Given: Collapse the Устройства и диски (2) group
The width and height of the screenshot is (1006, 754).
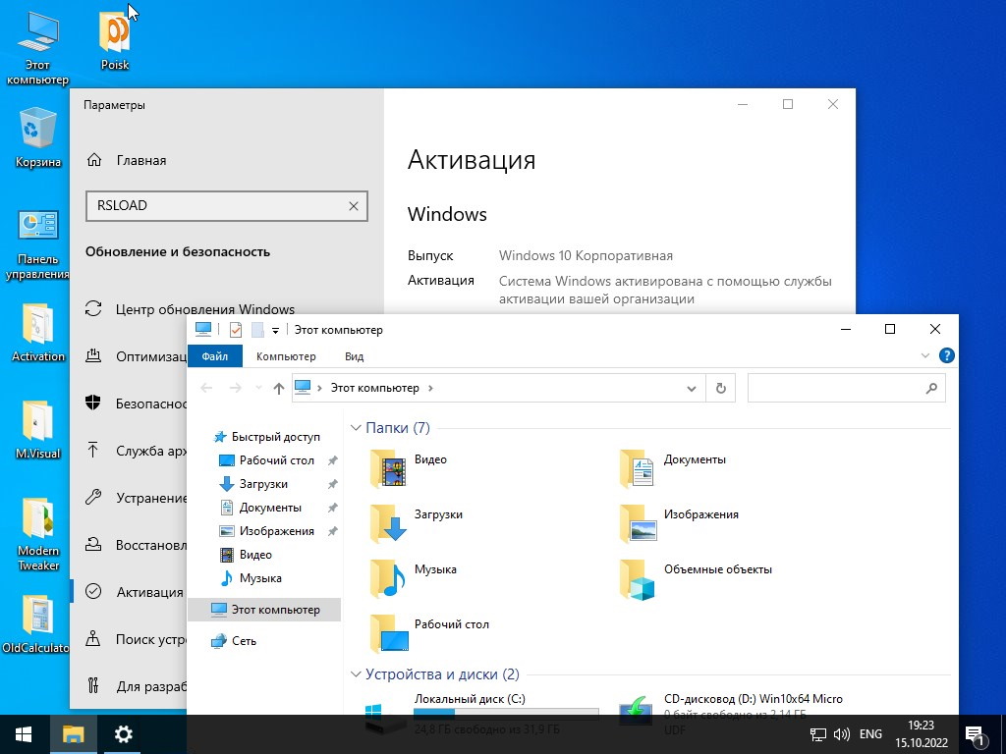Looking at the screenshot, I should tap(356, 674).
